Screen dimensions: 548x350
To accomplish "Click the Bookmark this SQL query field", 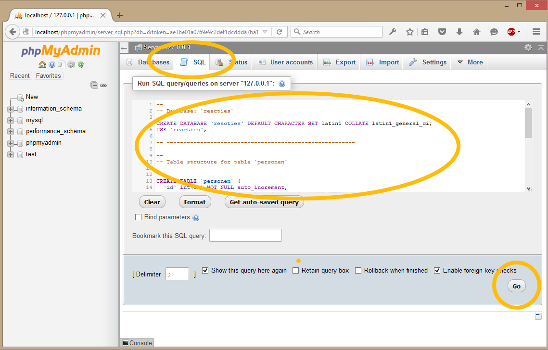I will point(245,236).
